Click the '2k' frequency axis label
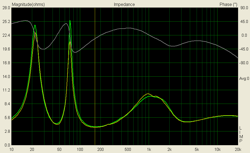Screen dimensions: 250x153 point(170,149)
